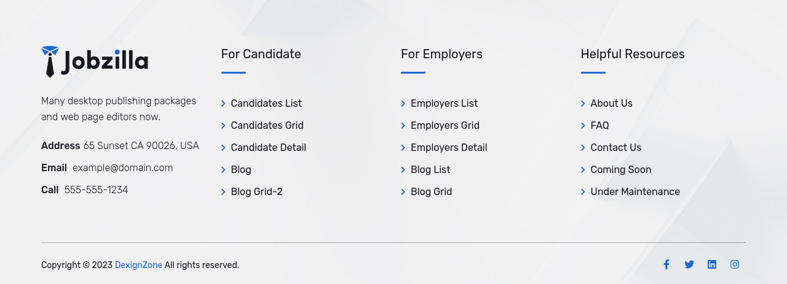The height and width of the screenshot is (284, 787).
Task: Open the Instagram icon link
Action: 735,264
